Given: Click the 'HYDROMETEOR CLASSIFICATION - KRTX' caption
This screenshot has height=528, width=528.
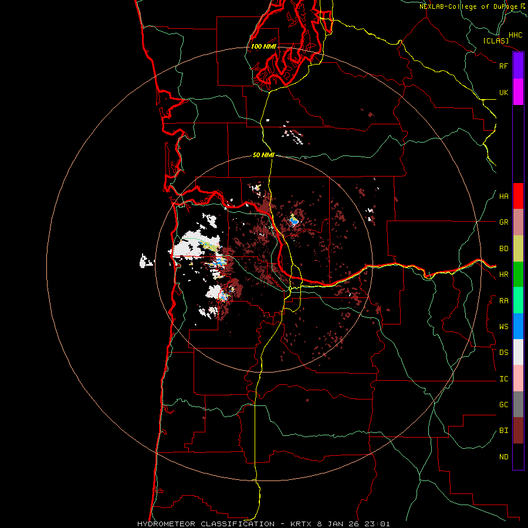Looking at the screenshot, I should click(x=221, y=524).
